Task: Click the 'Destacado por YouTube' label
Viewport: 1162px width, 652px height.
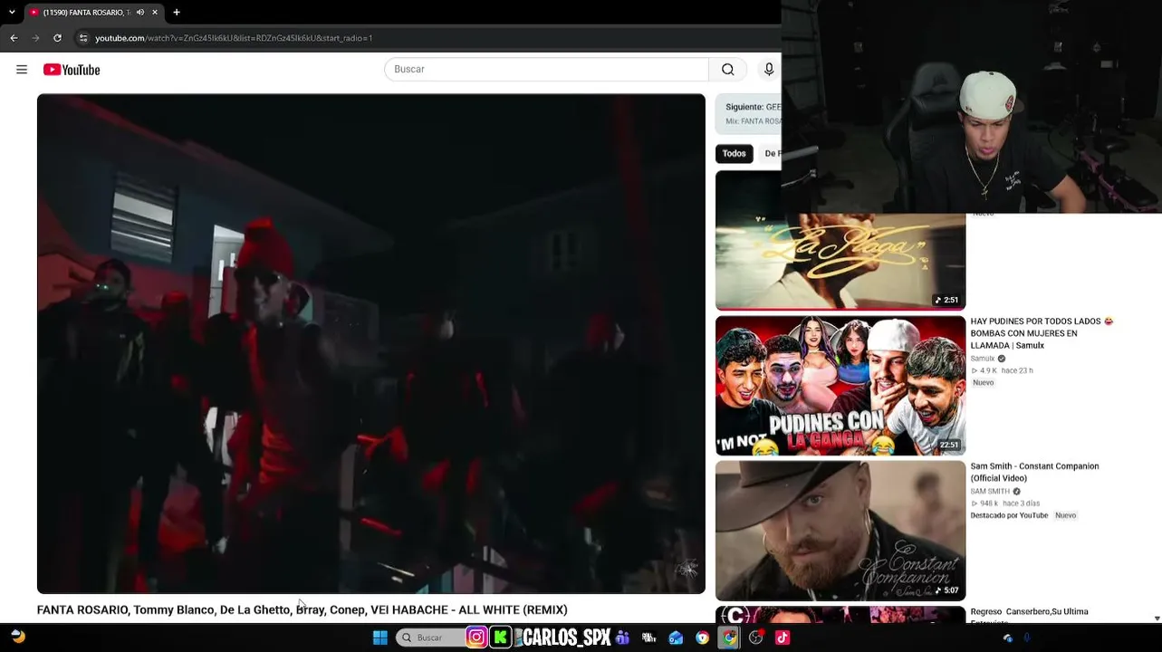Action: tap(1009, 515)
